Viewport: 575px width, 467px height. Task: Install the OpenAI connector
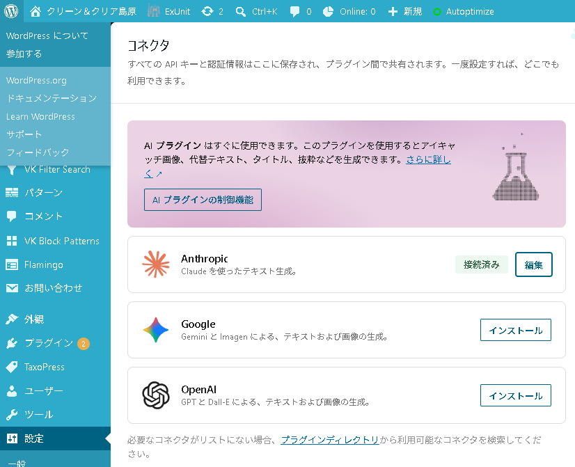[516, 395]
